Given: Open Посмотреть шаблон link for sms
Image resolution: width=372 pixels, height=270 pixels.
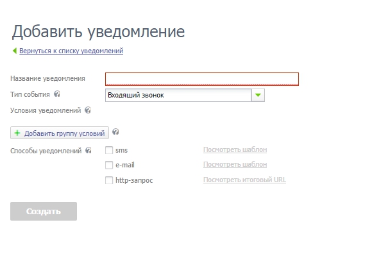Looking at the screenshot, I should pos(235,149).
